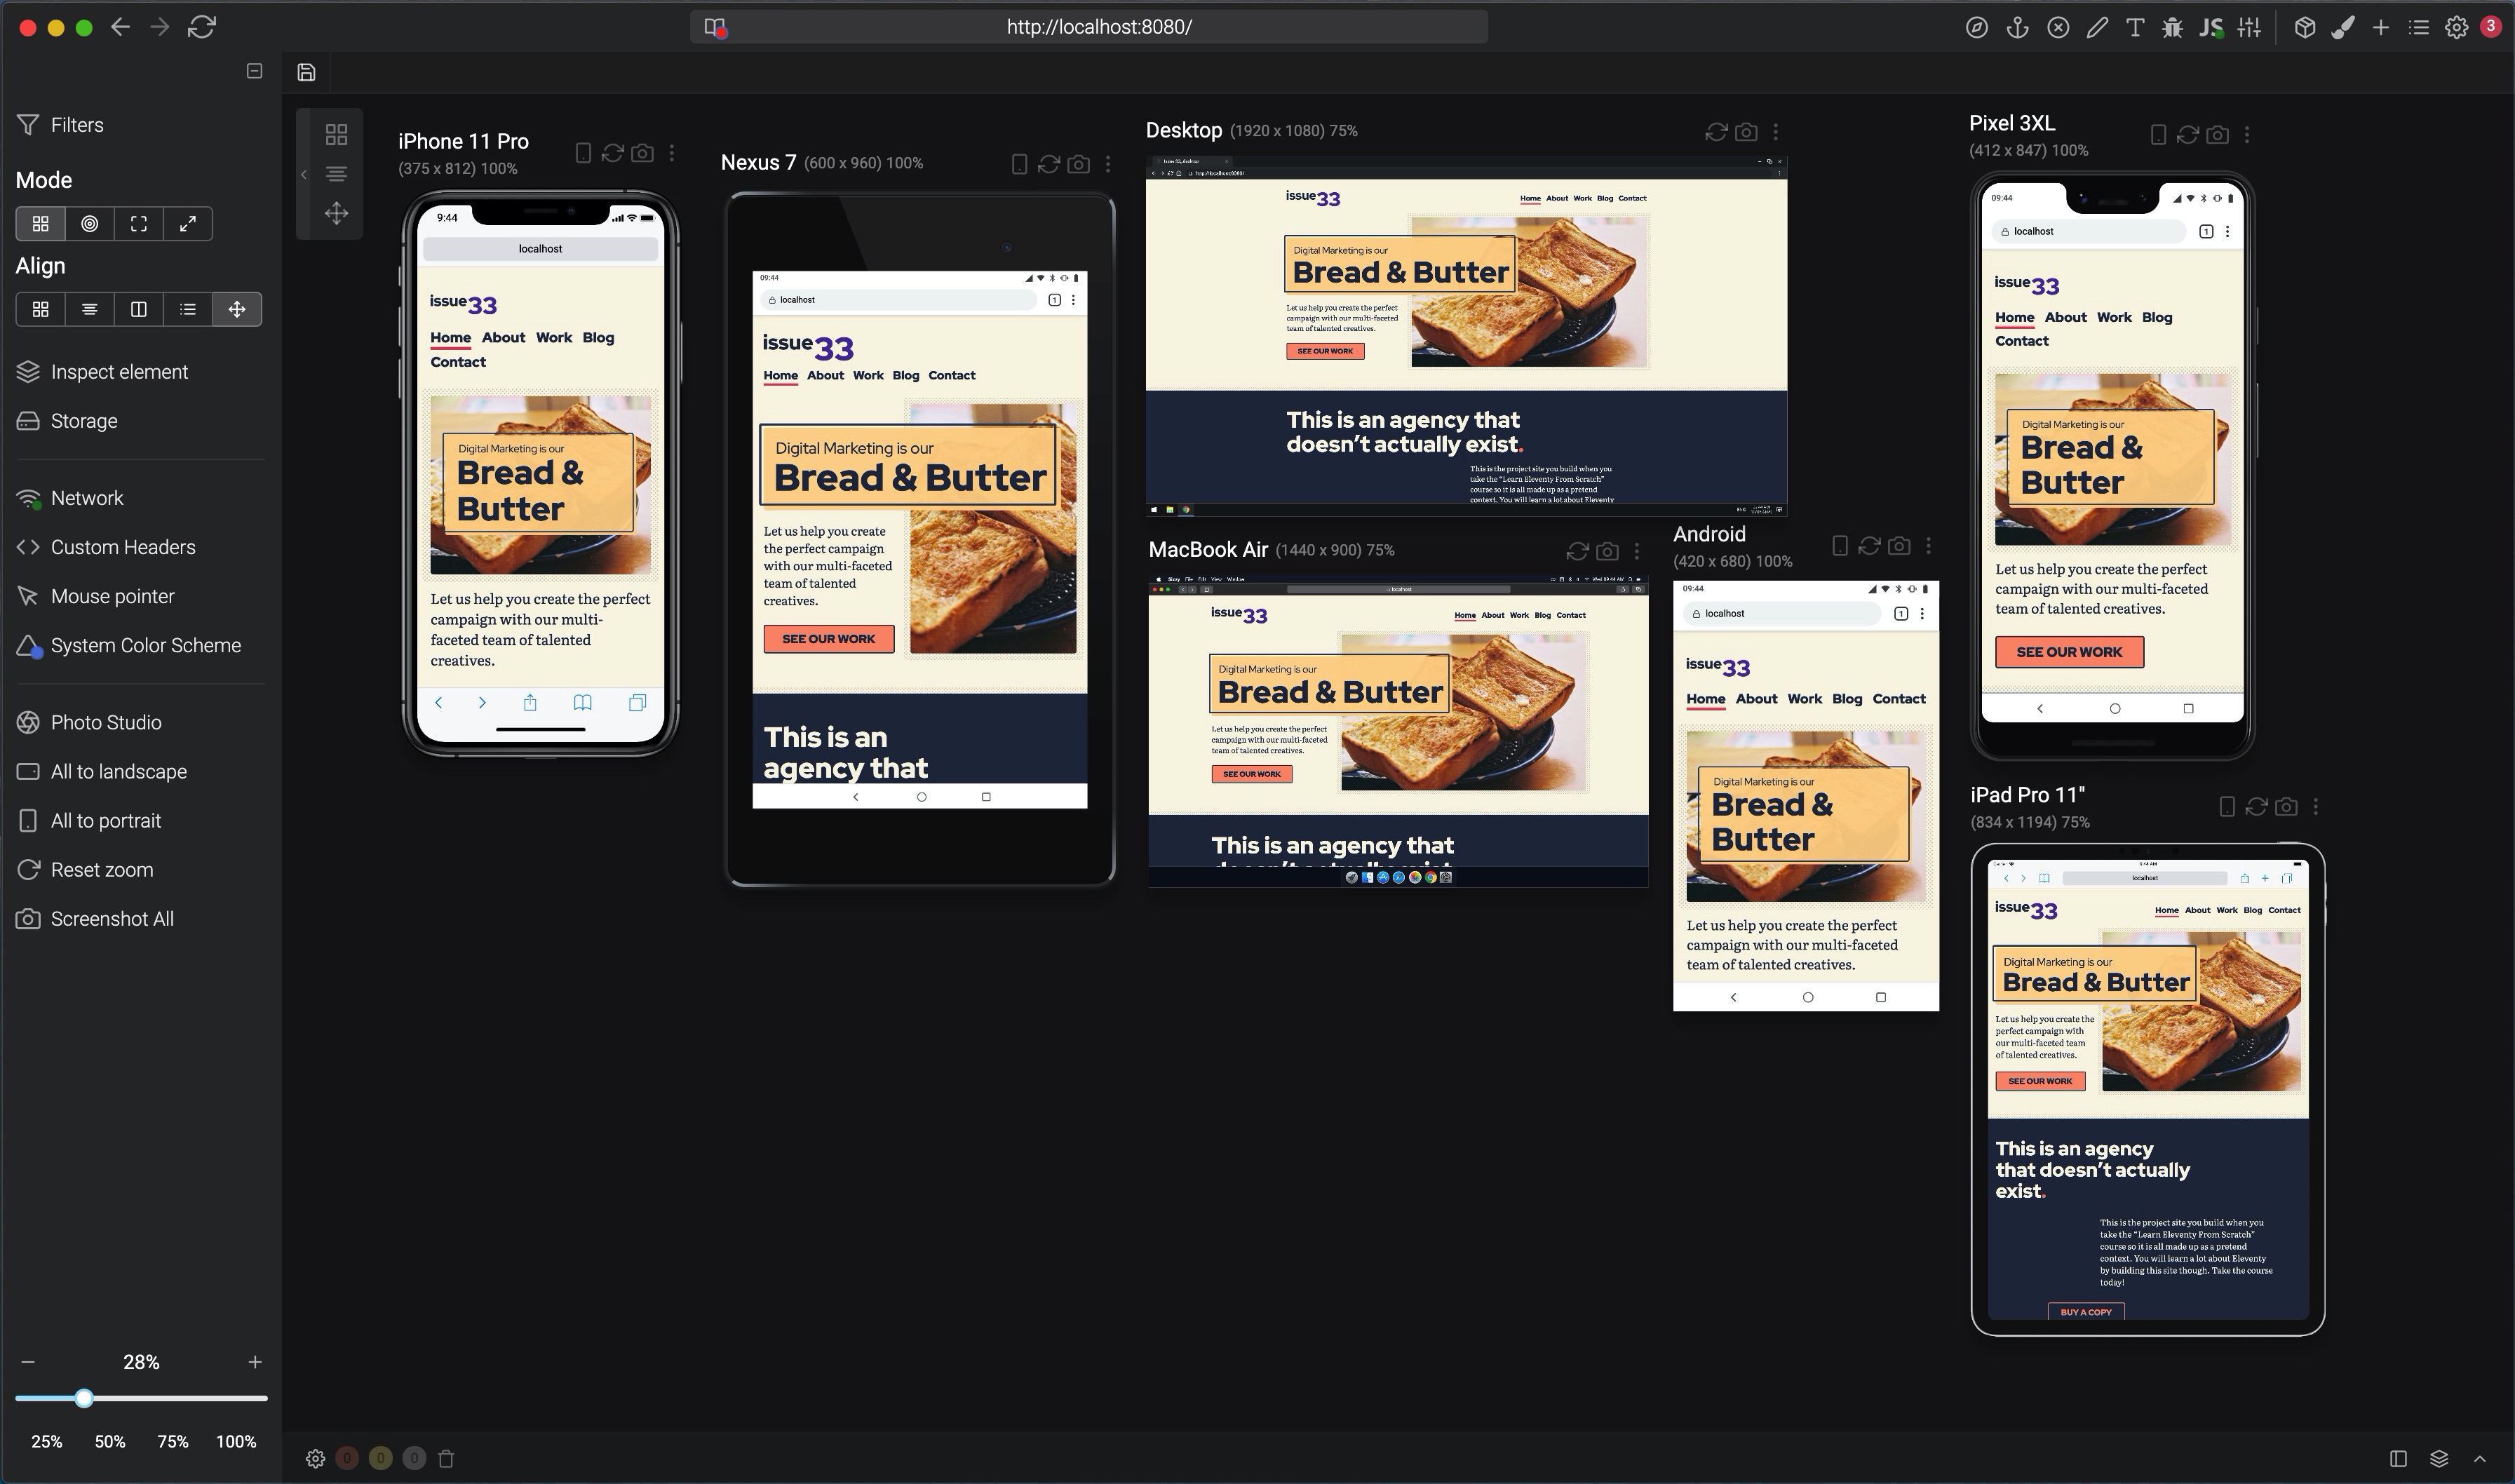Switch Mode to focus view
Image resolution: width=2515 pixels, height=1484 pixels.
click(89, 223)
